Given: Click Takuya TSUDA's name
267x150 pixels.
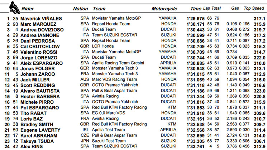Looking at the screenshot, I should click(37, 141).
